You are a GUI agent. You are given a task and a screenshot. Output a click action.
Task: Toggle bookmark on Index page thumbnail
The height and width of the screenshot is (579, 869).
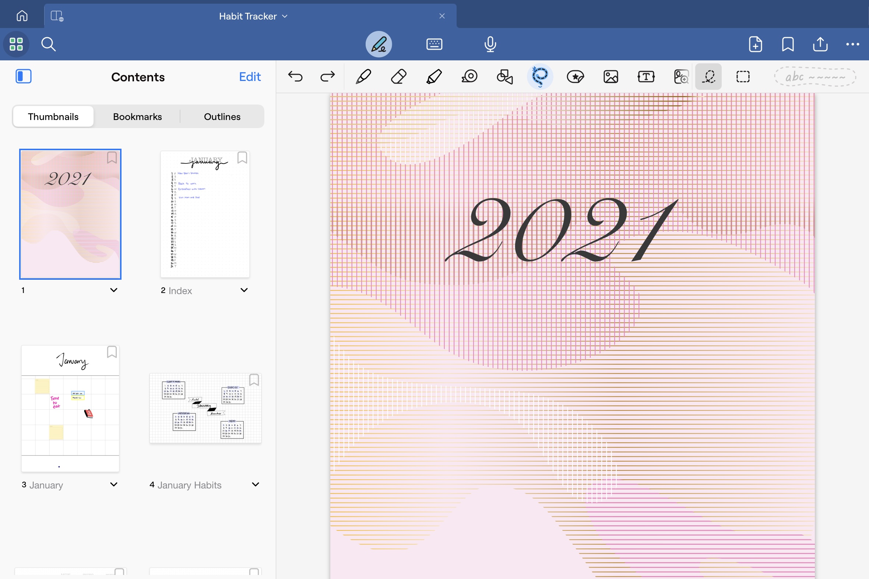[x=242, y=158]
